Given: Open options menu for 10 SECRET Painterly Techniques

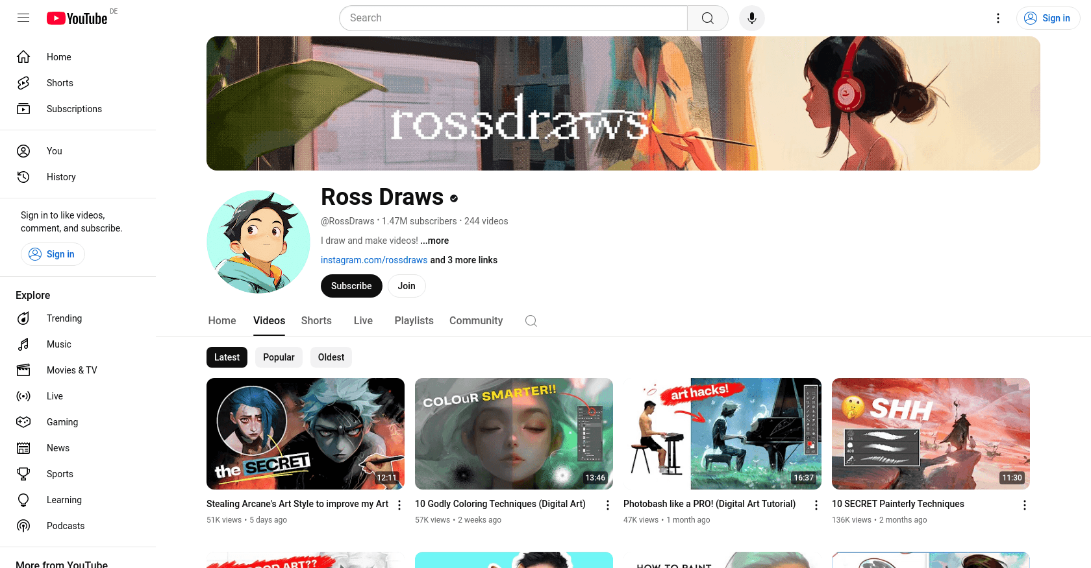Looking at the screenshot, I should pos(1025,505).
